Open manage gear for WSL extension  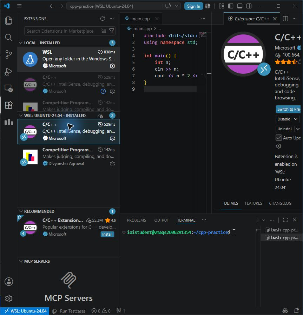pos(112,66)
